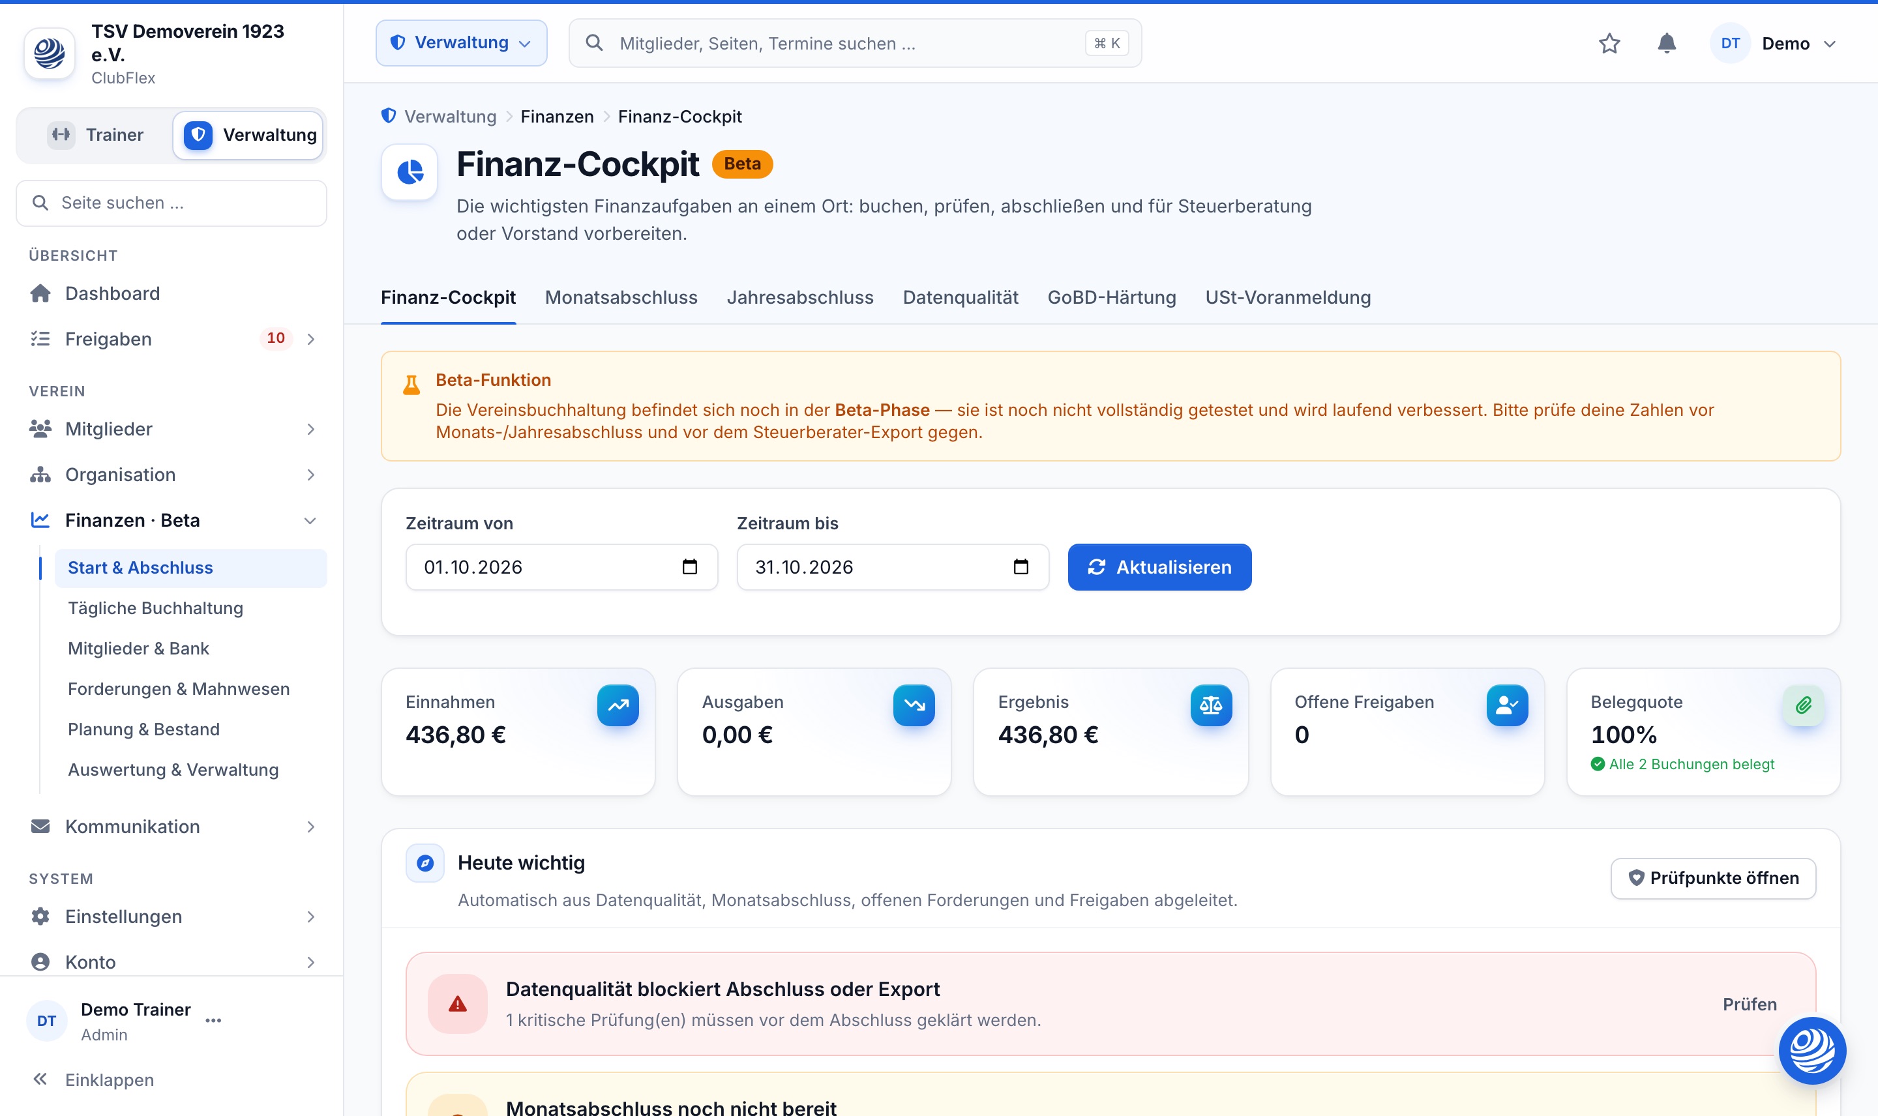Select the USt-Voranmeldung tab
The height and width of the screenshot is (1116, 1878).
click(1288, 297)
